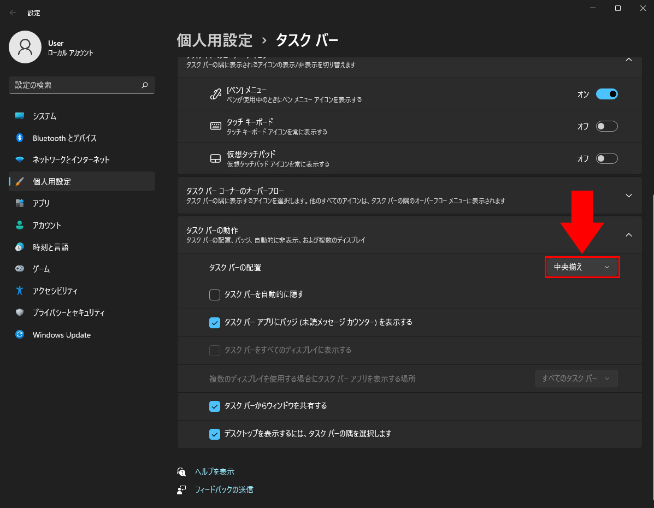Go to ネットワークとインターネット
This screenshot has width=654, height=508.
point(82,160)
